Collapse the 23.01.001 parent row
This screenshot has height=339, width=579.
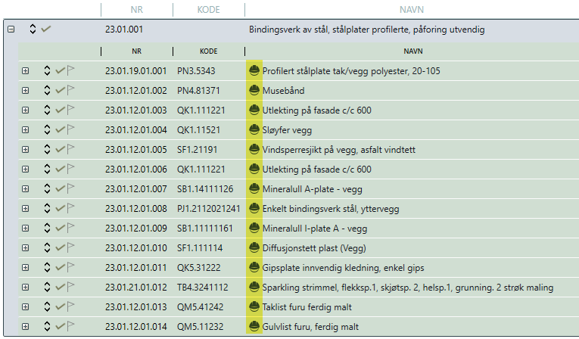(11, 30)
